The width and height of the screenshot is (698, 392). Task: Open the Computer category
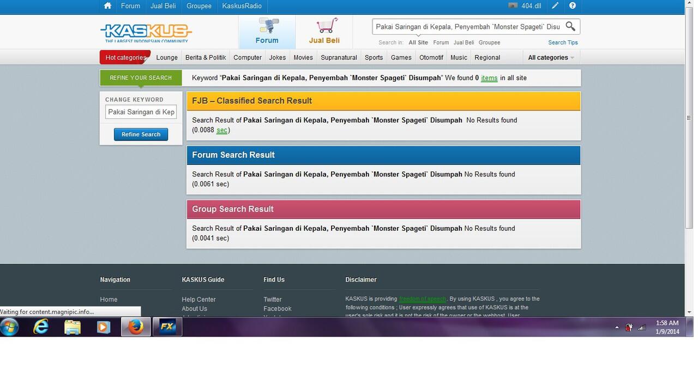point(248,58)
